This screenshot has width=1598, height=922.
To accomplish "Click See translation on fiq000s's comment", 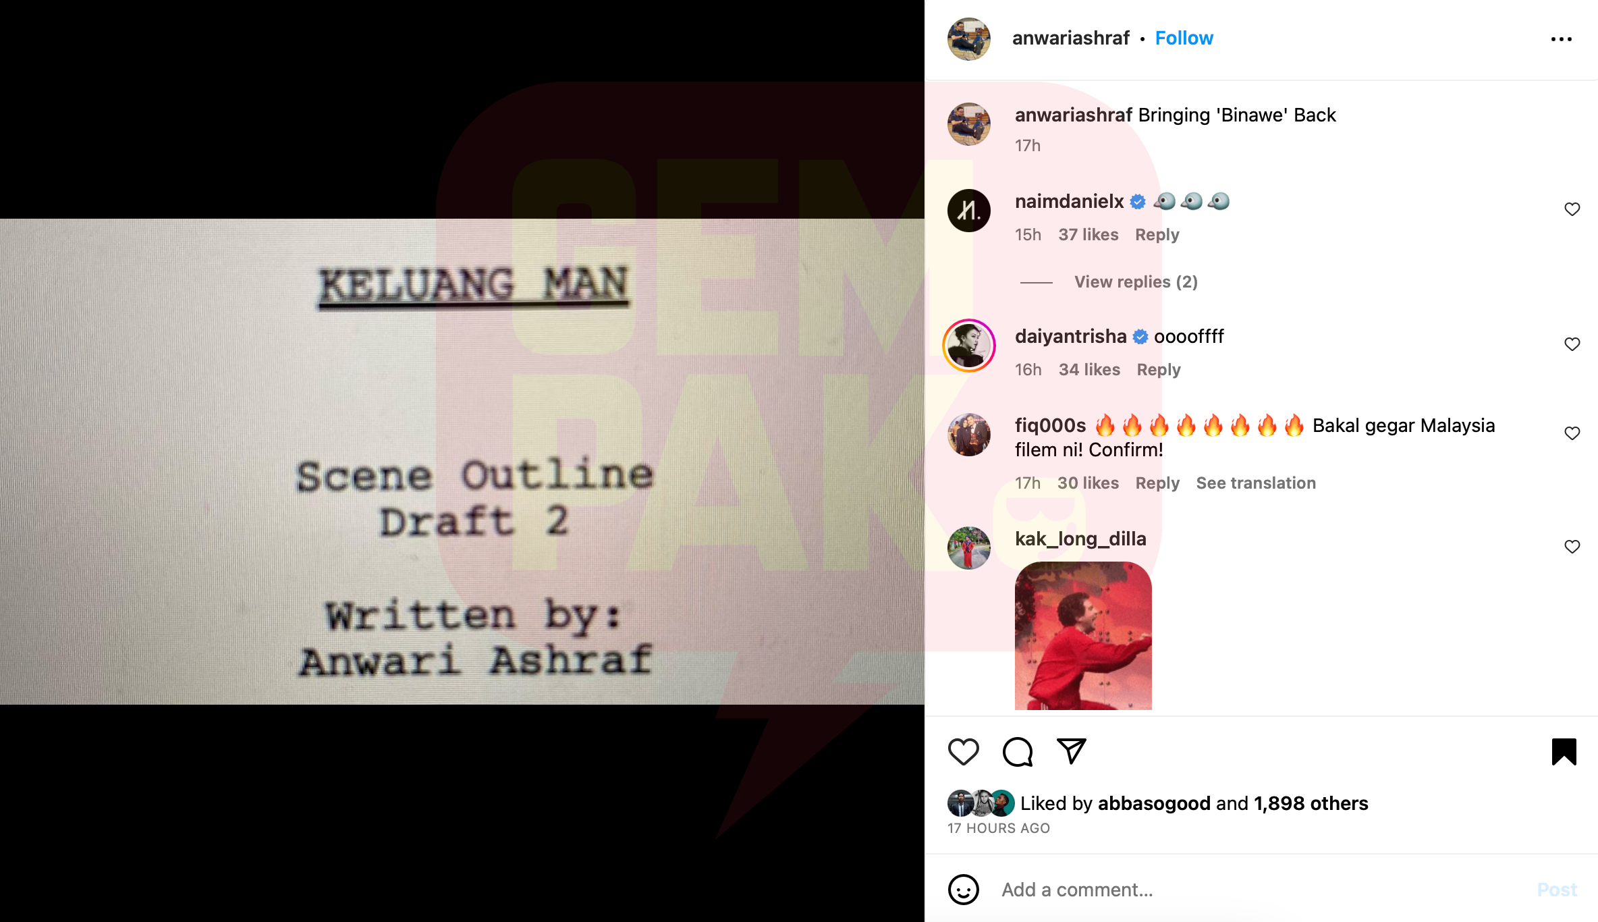I will pyautogui.click(x=1256, y=483).
